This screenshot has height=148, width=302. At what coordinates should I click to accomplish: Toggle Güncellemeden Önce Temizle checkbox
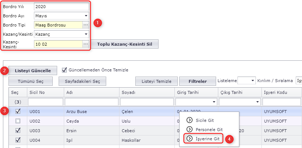point(65,70)
